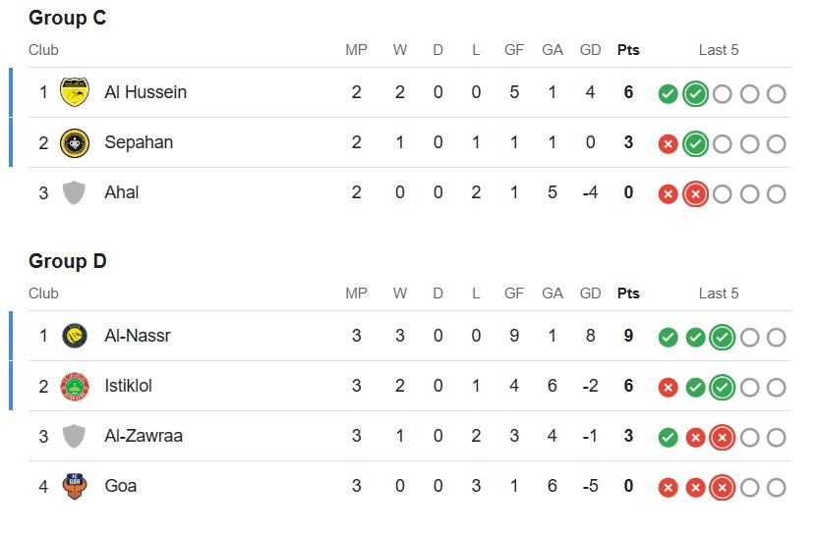Click the Goa team name
The image size is (813, 534).
click(x=121, y=486)
